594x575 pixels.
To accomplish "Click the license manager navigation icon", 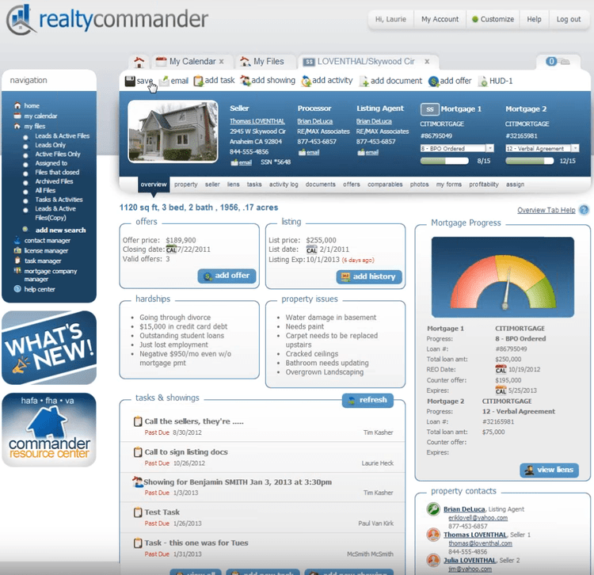I will click(x=17, y=250).
